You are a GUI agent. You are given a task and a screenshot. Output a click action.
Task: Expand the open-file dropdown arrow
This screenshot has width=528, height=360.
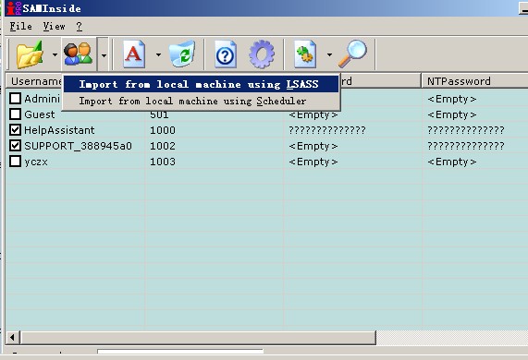[55, 54]
